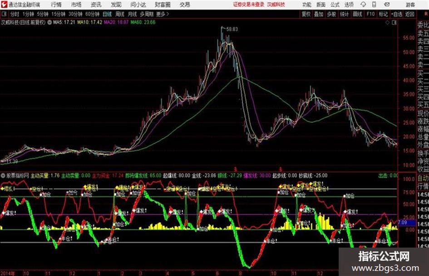Click the 即将爆发线: 65.00 indicator value
The width and height of the screenshot is (429, 276).
[143, 175]
